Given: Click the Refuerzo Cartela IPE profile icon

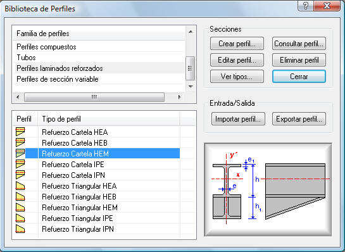Looking at the screenshot, I should pos(20,164).
